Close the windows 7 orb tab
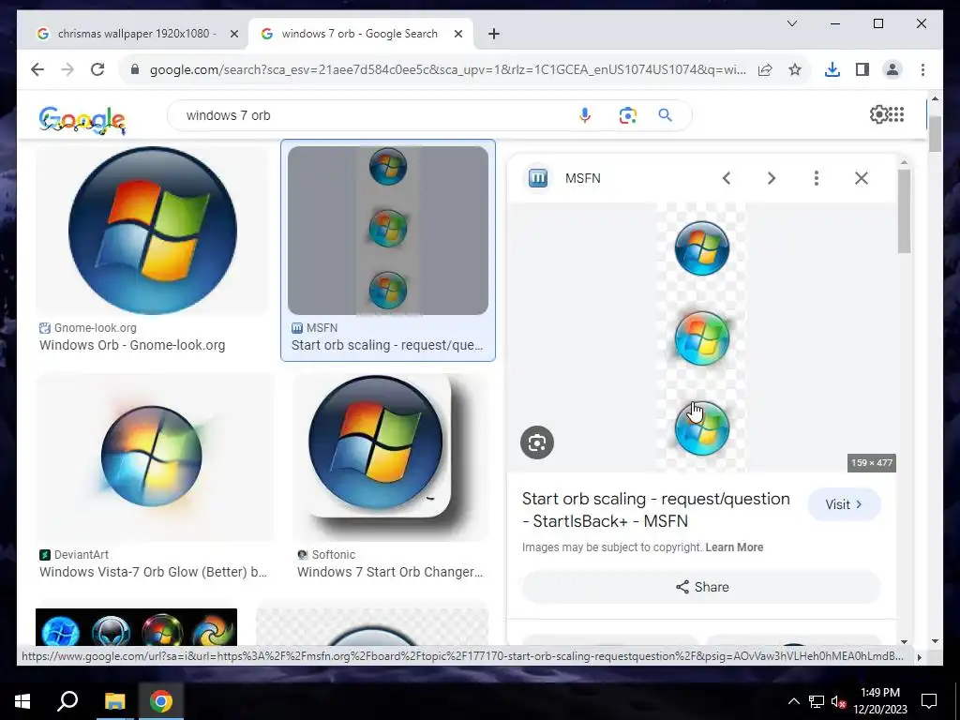This screenshot has height=720, width=960. click(x=457, y=34)
